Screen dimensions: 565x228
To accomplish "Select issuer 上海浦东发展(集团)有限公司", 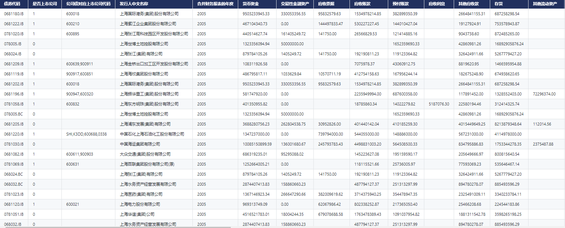I will click(x=145, y=124).
